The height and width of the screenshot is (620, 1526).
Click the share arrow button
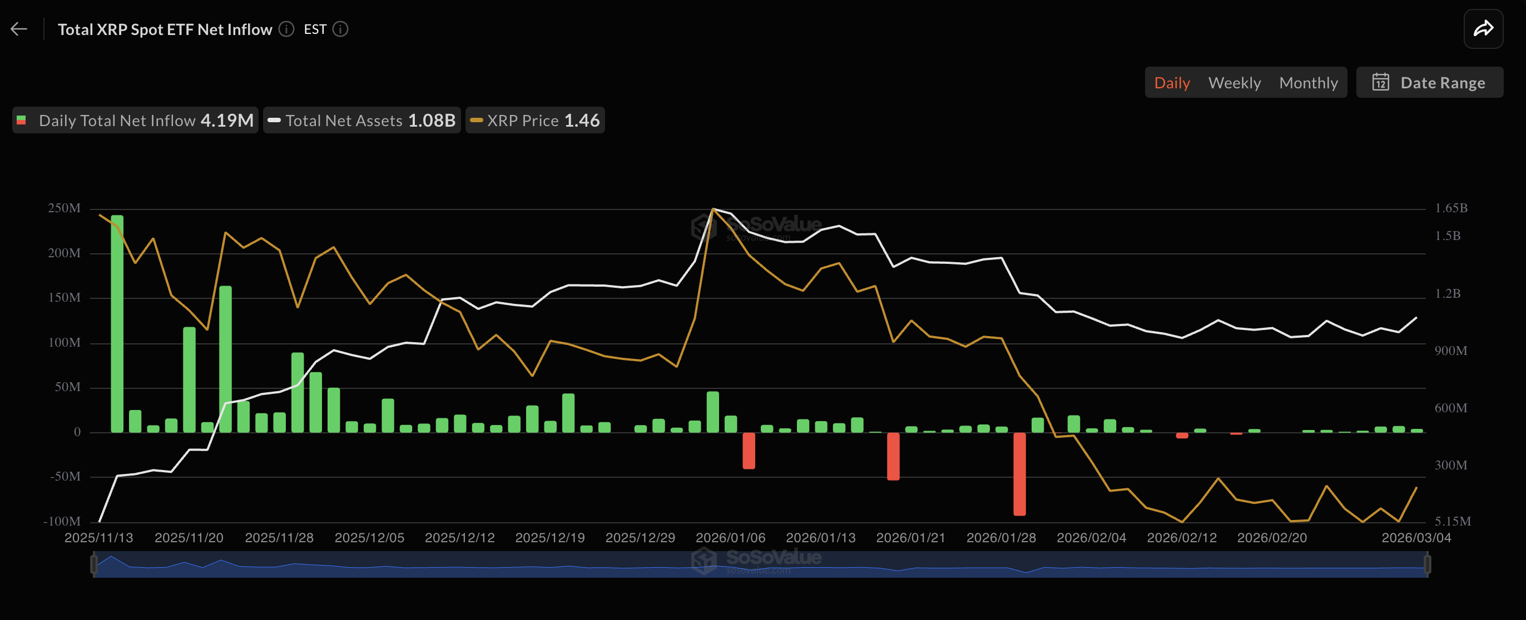(1483, 28)
